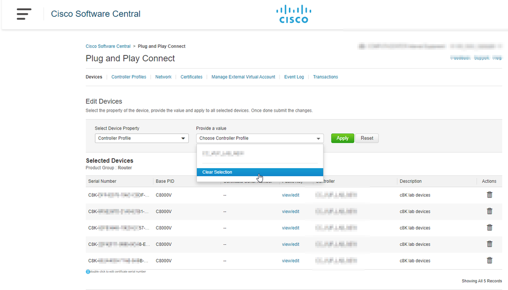Click the green Apply button
This screenshot has width=508, height=290.
click(342, 138)
